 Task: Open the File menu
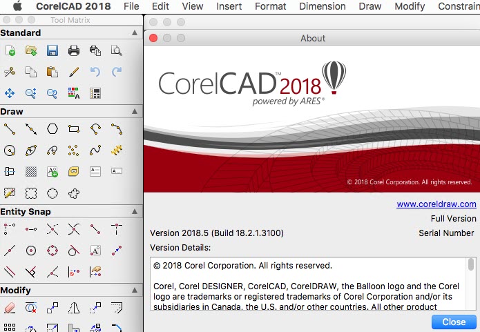[131, 6]
